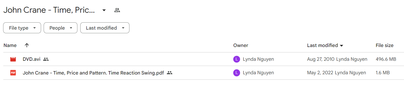Open the DVD.avi file
The width and height of the screenshot is (404, 94).
31,59
